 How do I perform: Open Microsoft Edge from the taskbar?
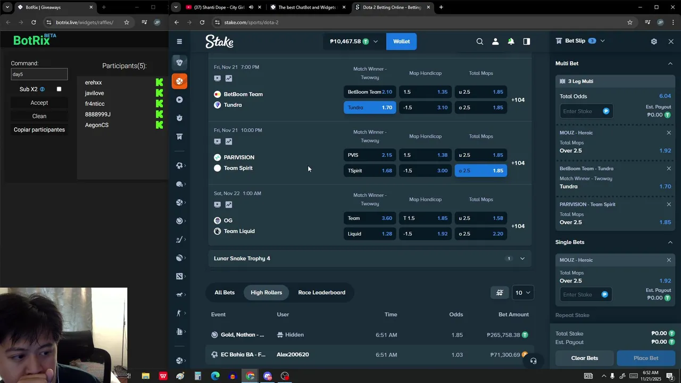[215, 376]
